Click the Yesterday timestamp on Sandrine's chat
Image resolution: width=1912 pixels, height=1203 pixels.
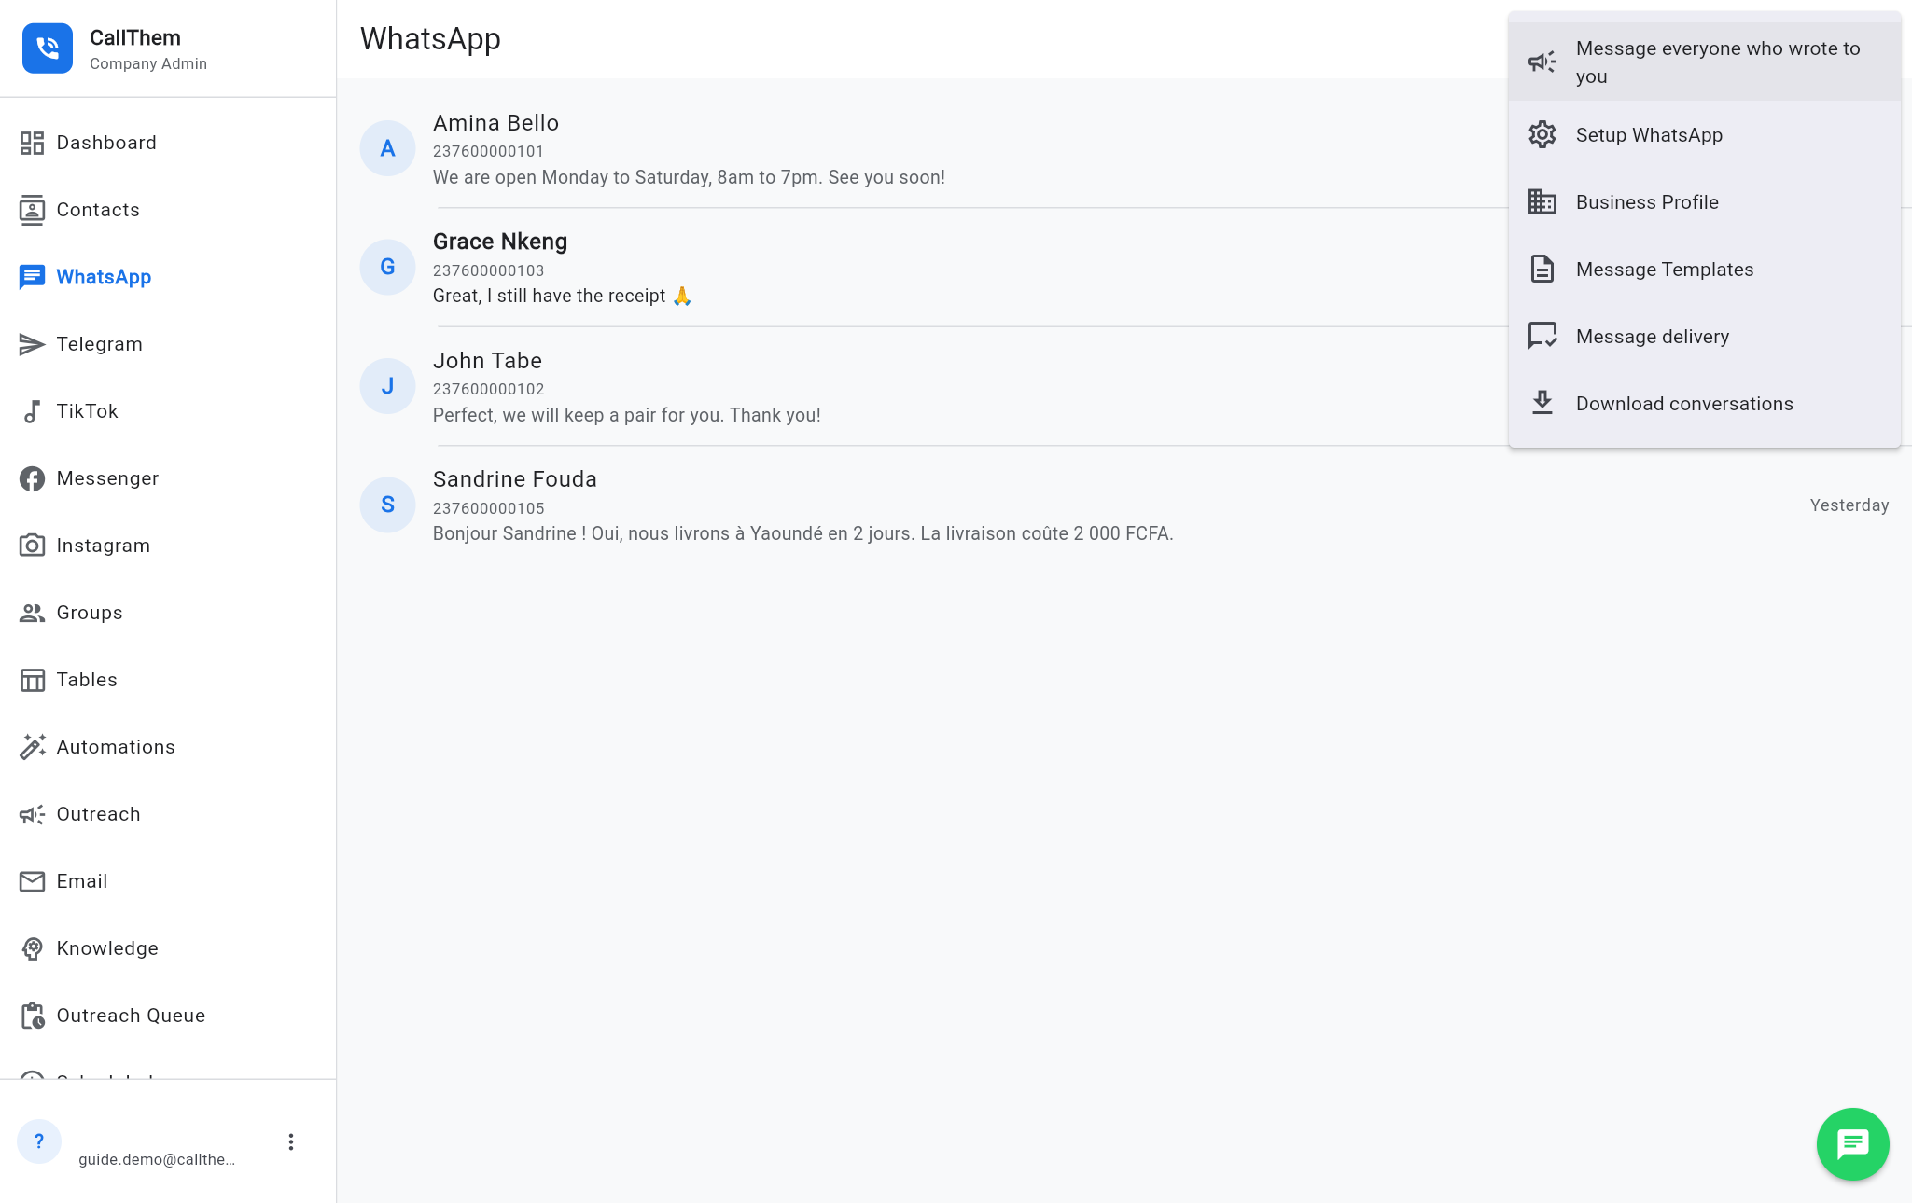pyautogui.click(x=1849, y=505)
